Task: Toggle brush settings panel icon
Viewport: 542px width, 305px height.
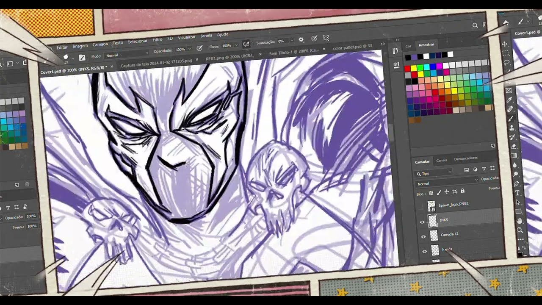Action: click(83, 57)
